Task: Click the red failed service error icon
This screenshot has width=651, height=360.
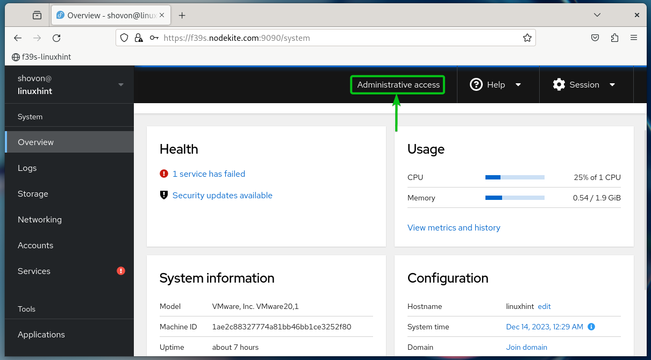Action: point(164,174)
